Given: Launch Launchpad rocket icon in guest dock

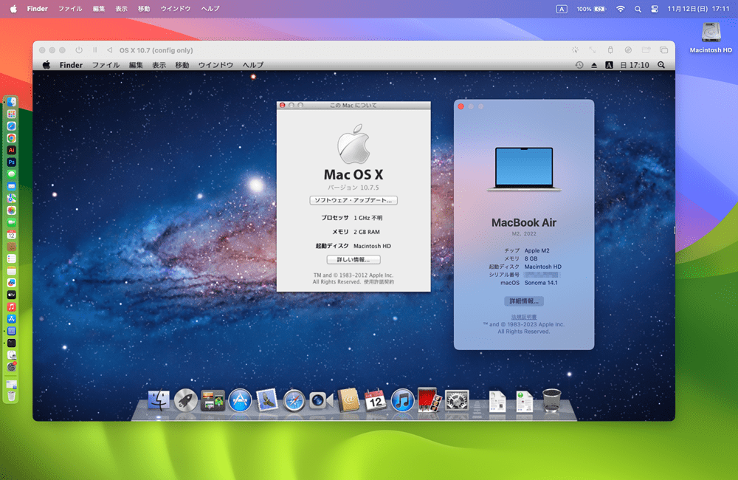Looking at the screenshot, I should pyautogui.click(x=185, y=401).
